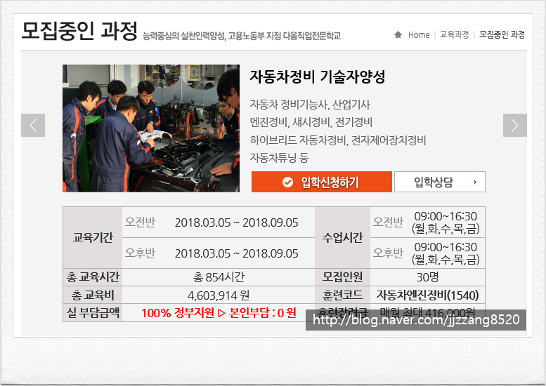The image size is (546, 386).
Task: Click the 입학신청하기 orange button
Action: click(322, 182)
